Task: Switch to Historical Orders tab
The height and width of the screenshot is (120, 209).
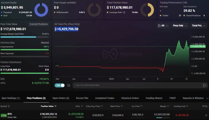Action: pos(130,98)
